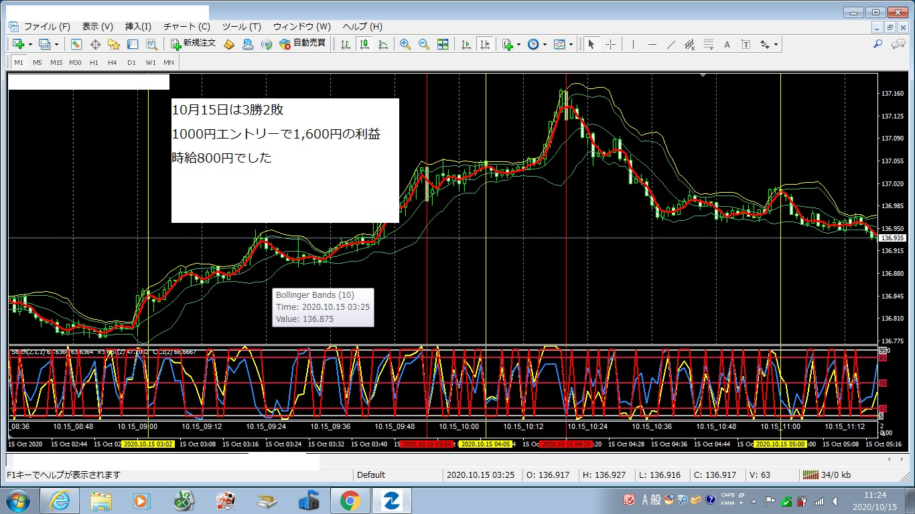Open the Navigator folder-star icon

[114, 44]
